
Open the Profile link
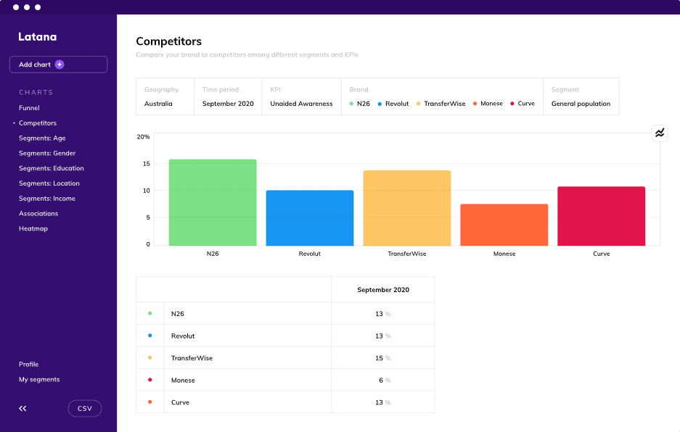point(29,365)
